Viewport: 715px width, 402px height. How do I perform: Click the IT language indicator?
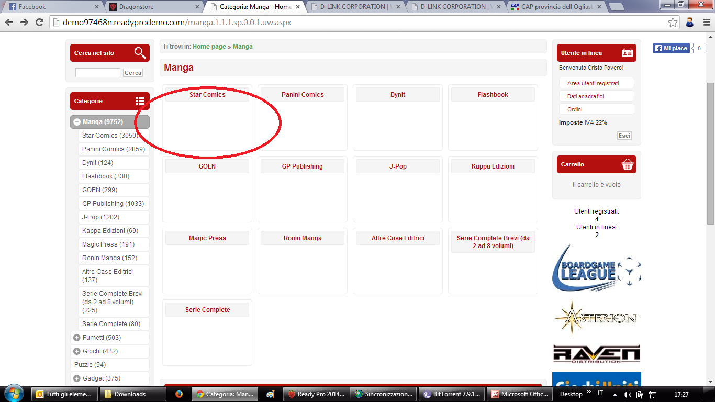600,393
